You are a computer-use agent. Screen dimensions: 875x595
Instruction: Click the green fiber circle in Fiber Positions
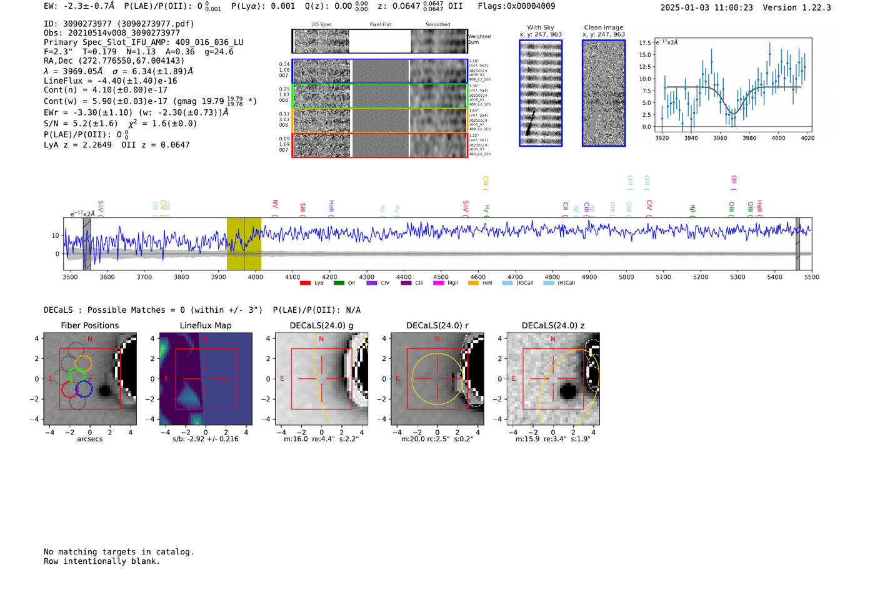point(77,376)
